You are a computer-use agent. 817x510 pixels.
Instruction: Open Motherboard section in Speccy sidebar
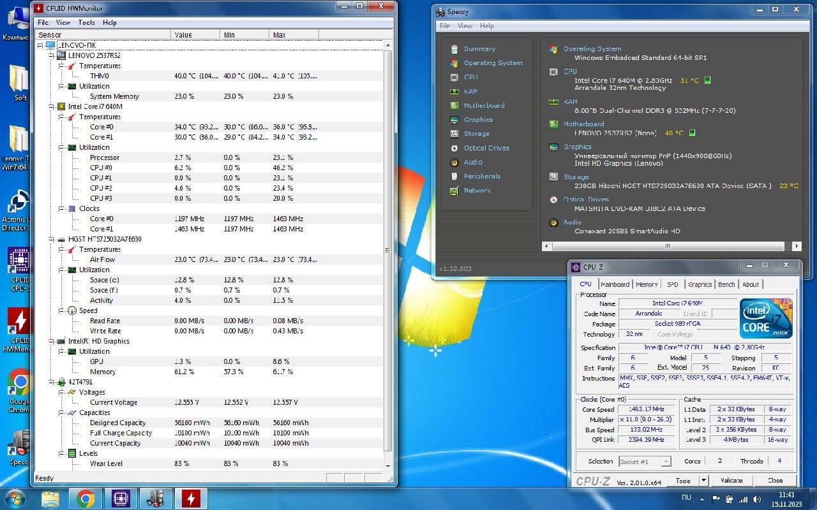[x=484, y=105]
